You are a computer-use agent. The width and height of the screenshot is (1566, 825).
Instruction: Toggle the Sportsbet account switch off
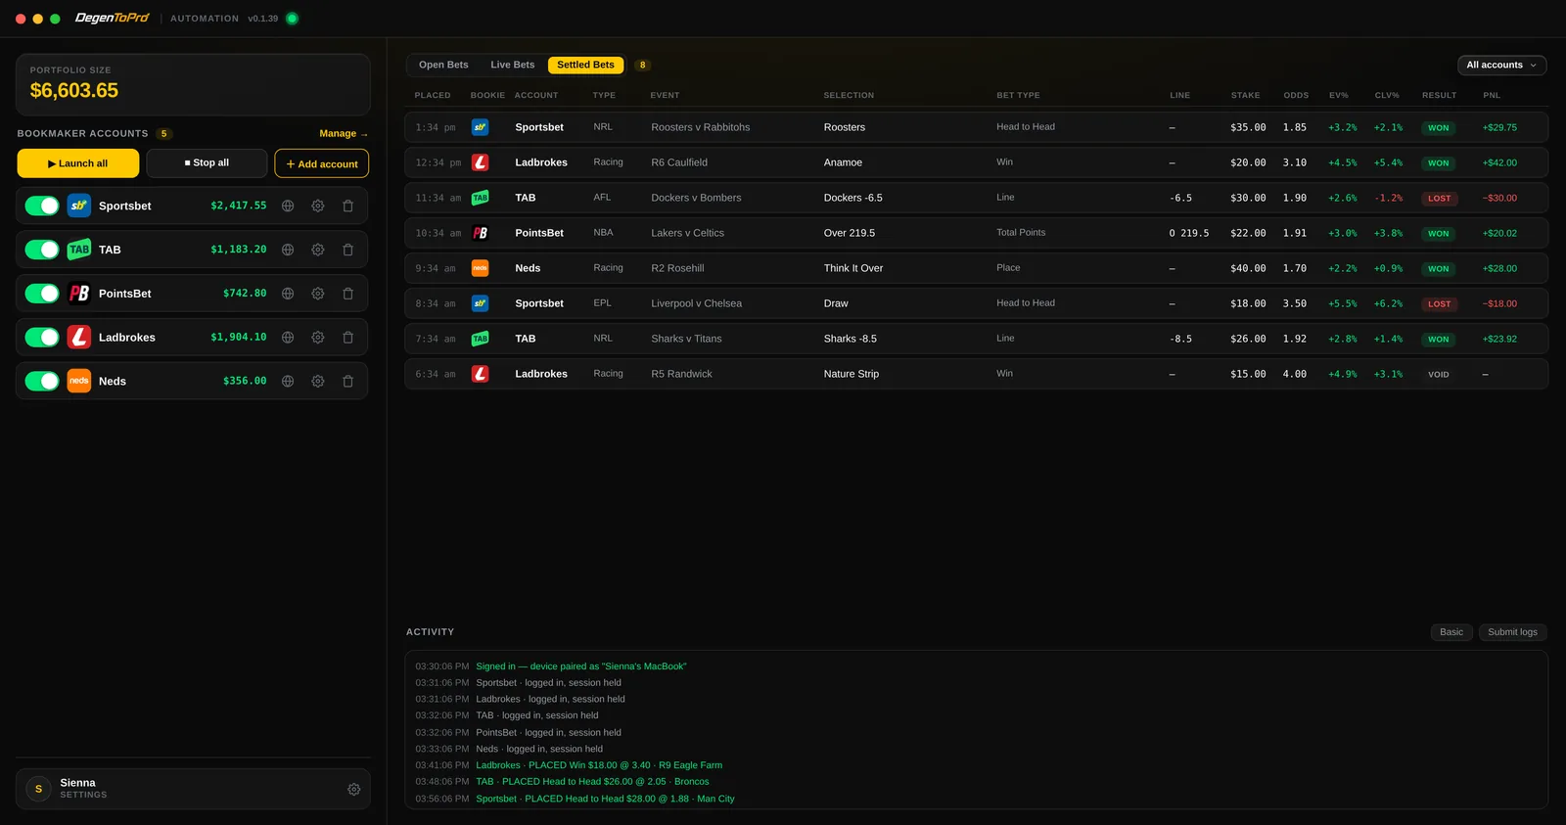click(42, 206)
